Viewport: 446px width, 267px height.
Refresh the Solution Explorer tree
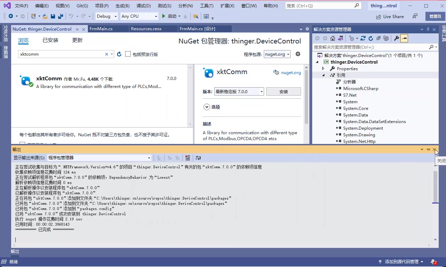point(371,38)
